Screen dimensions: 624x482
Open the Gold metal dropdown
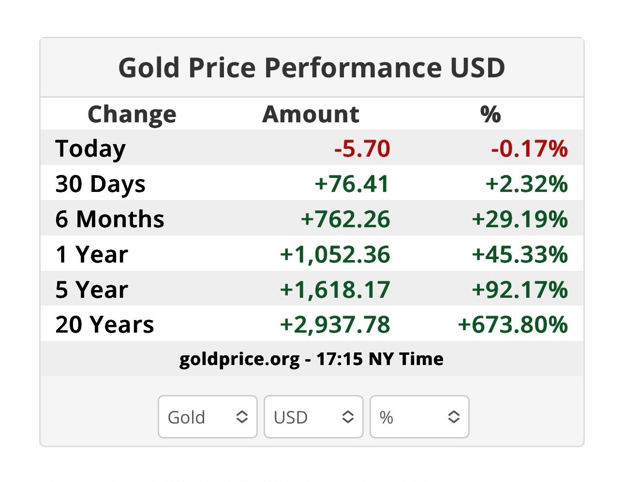(x=208, y=417)
